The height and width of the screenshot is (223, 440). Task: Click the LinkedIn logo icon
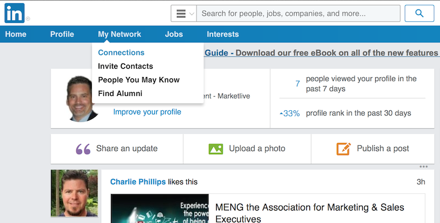click(x=15, y=13)
